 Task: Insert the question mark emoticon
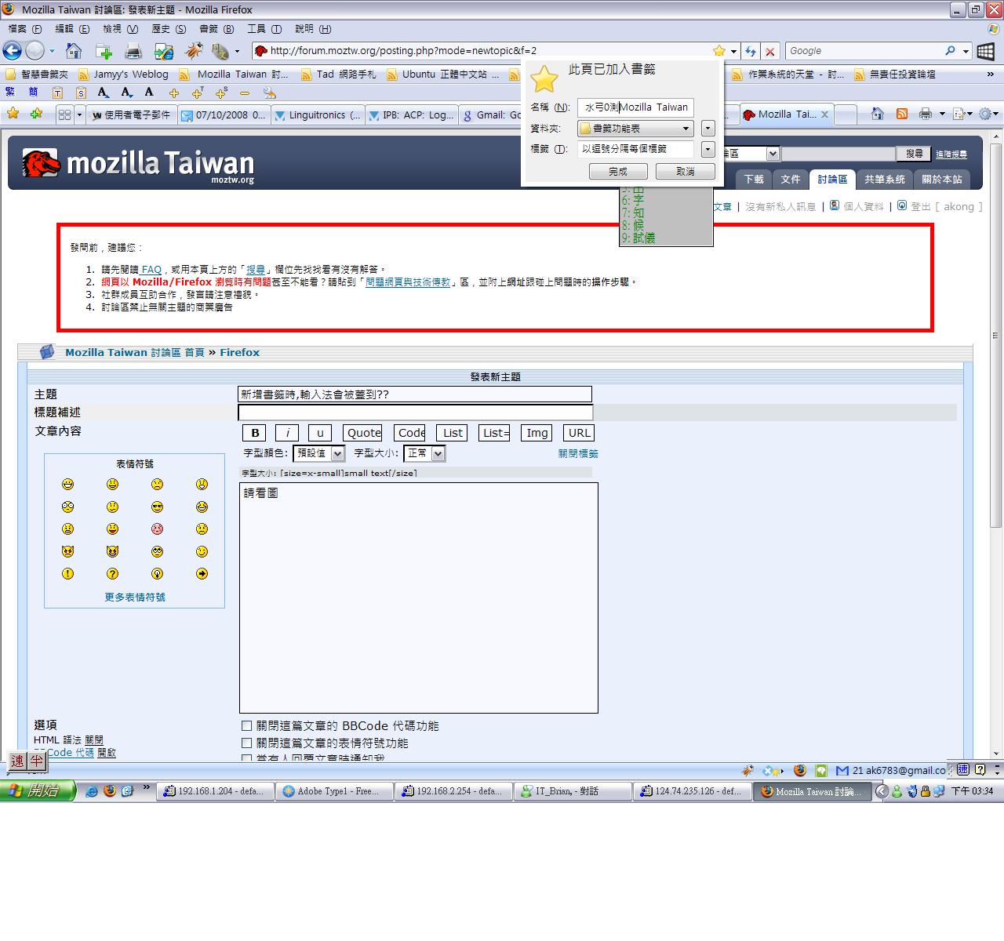click(113, 574)
